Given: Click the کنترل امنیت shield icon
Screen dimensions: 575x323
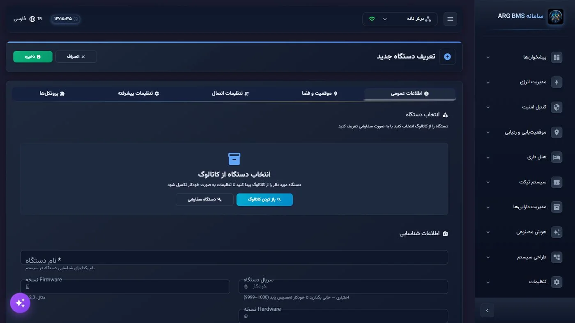Looking at the screenshot, I should pyautogui.click(x=557, y=107).
